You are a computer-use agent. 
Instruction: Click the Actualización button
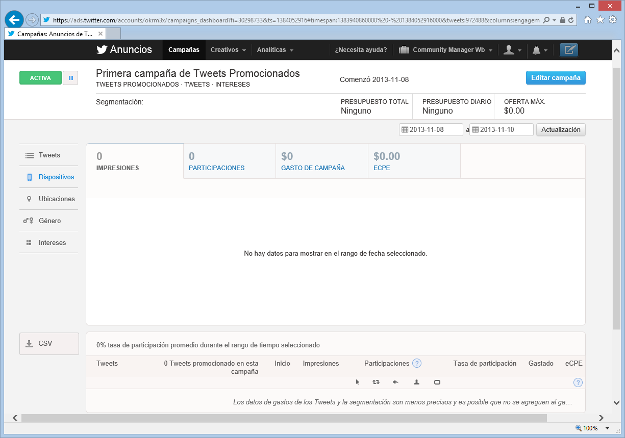click(561, 130)
